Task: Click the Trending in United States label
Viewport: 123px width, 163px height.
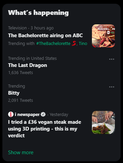Action: (32, 59)
